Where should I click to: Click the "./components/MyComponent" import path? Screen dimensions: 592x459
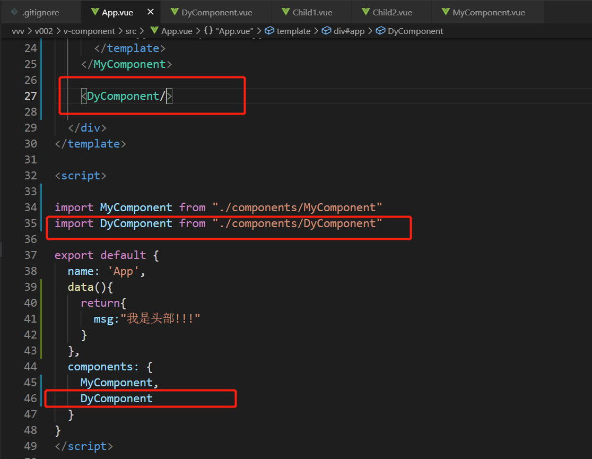tap(297, 207)
